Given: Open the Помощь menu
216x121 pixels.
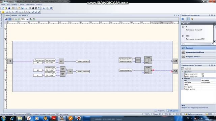Looking at the screenshot, I should click(x=39, y=5).
